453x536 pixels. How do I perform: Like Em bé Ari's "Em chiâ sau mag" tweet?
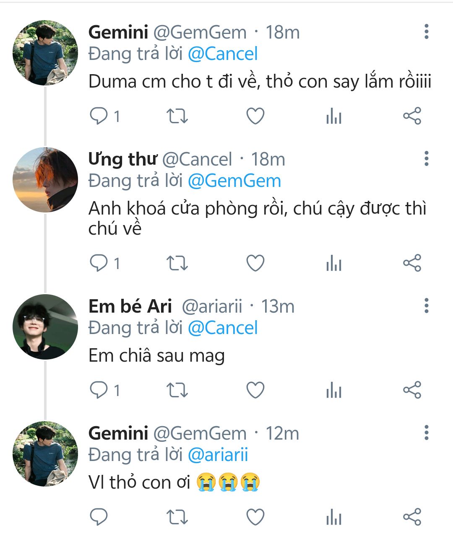point(255,390)
